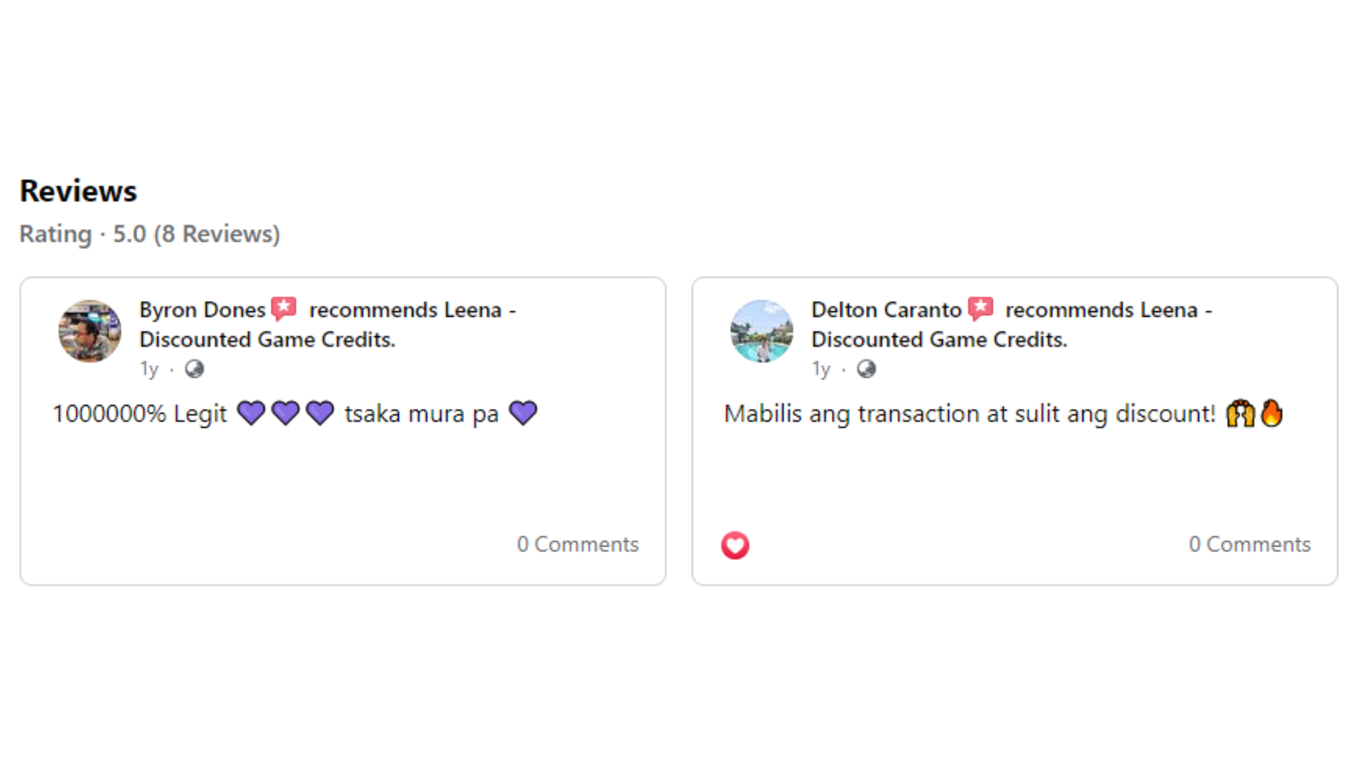The image size is (1354, 762).
Task: Open 0 Comments on Byron Dones' review
Action: pyautogui.click(x=578, y=544)
